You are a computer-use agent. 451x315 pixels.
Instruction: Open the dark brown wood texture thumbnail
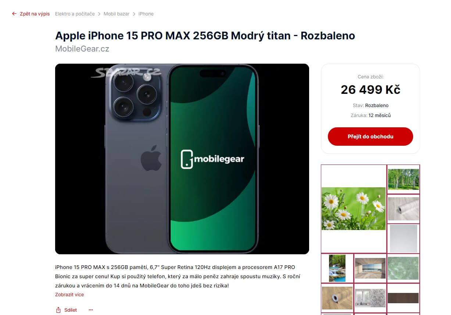(x=403, y=298)
